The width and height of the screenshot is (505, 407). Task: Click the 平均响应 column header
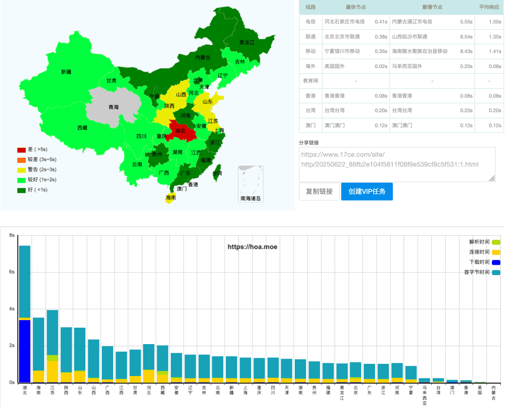pyautogui.click(x=489, y=7)
